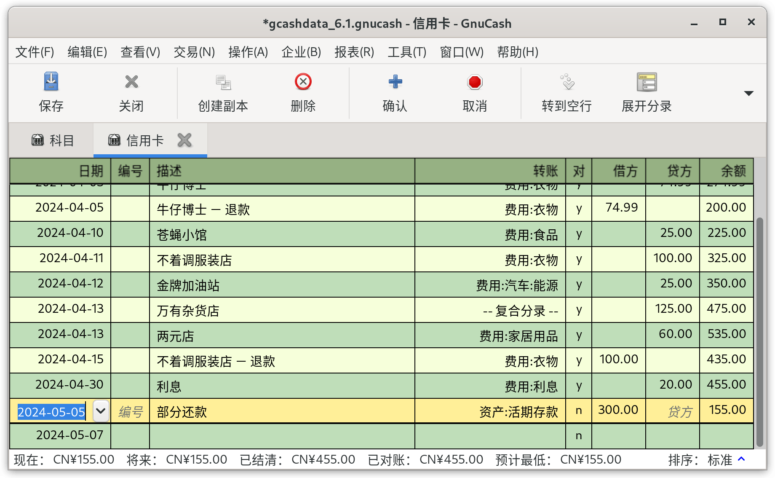Click the 贷方 credit field in 部分还款 row

click(673, 411)
